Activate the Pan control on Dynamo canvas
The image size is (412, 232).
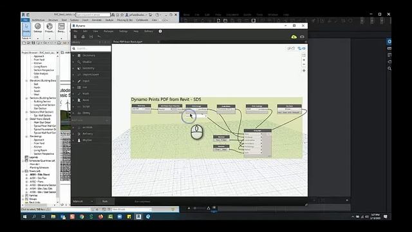click(304, 70)
